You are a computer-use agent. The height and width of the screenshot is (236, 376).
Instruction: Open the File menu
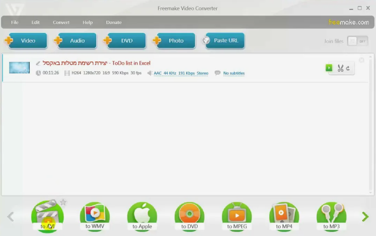(15, 22)
